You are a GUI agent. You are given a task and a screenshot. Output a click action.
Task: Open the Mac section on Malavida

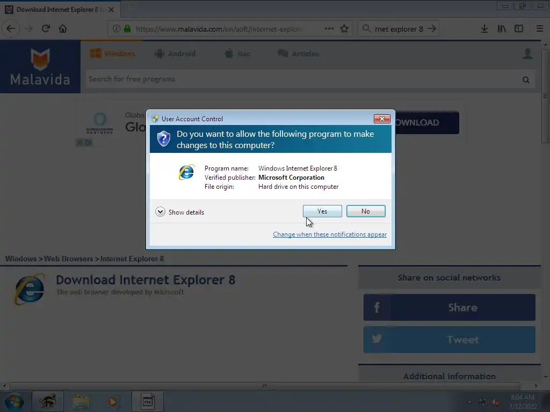tap(238, 54)
